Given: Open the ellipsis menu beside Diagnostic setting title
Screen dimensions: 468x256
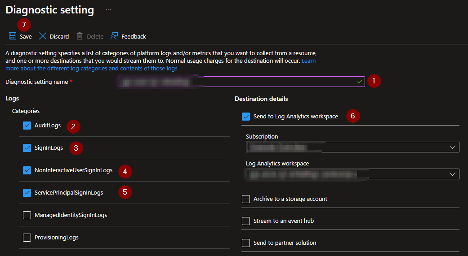Looking at the screenshot, I should coord(108,9).
